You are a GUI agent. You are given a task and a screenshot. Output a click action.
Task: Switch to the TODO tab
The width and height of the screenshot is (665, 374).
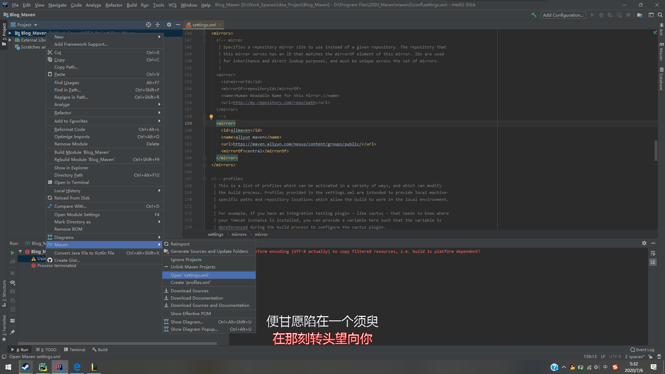point(48,349)
